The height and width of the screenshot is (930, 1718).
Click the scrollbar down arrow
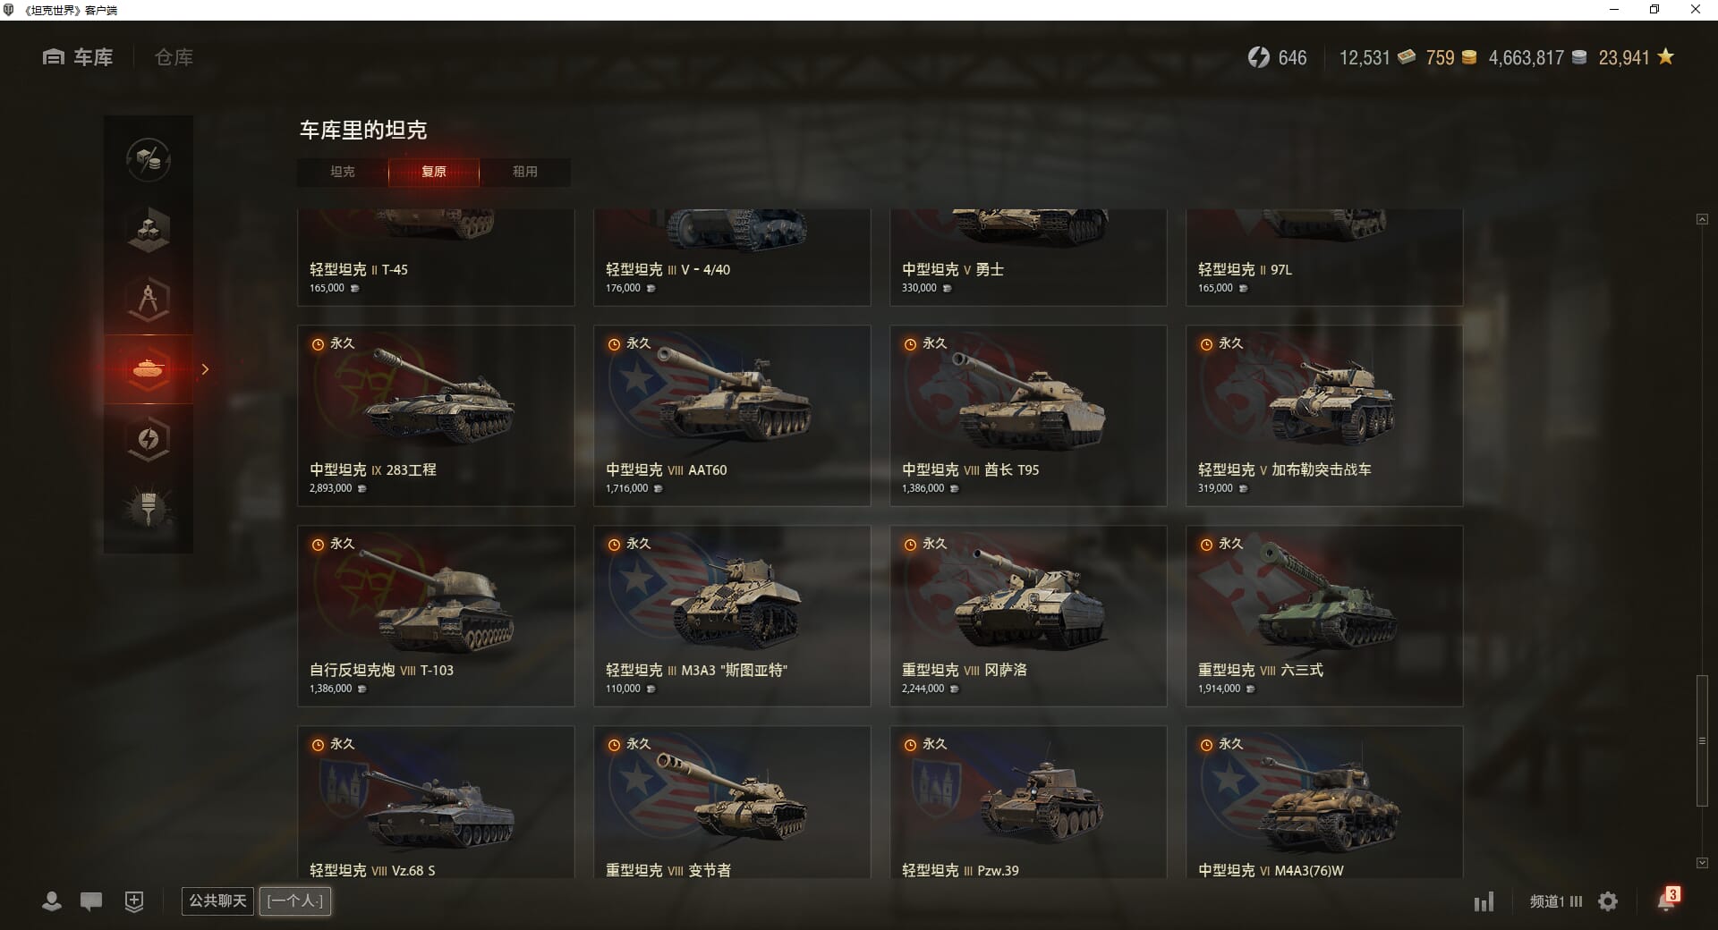[1702, 863]
